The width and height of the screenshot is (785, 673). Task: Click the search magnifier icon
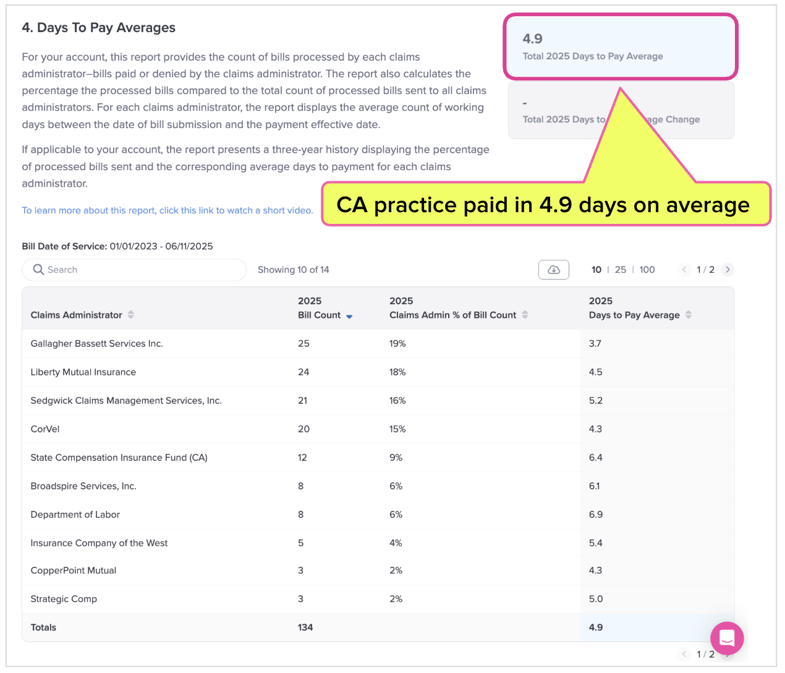[38, 270]
